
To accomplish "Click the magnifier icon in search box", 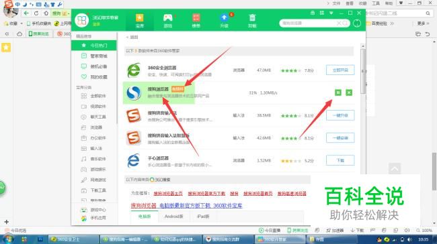I will click(345, 23).
